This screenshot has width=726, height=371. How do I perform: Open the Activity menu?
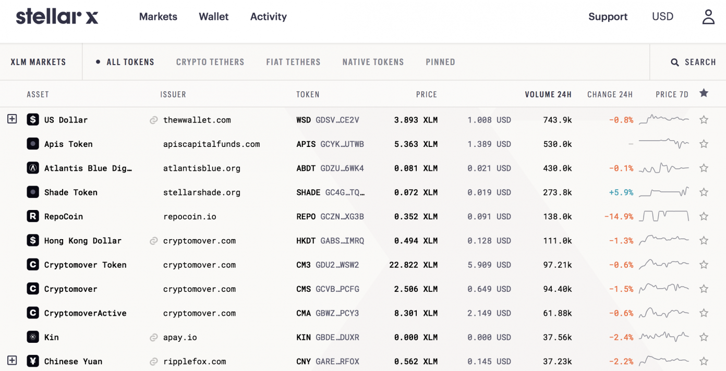pyautogui.click(x=269, y=17)
